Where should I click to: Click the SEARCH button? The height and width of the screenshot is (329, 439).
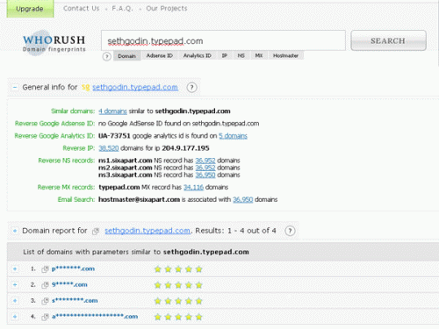pyautogui.click(x=388, y=40)
